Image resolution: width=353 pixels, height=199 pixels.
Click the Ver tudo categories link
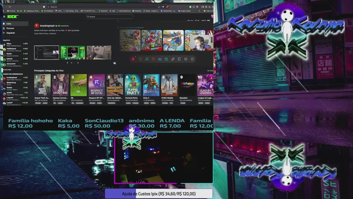coord(210,71)
